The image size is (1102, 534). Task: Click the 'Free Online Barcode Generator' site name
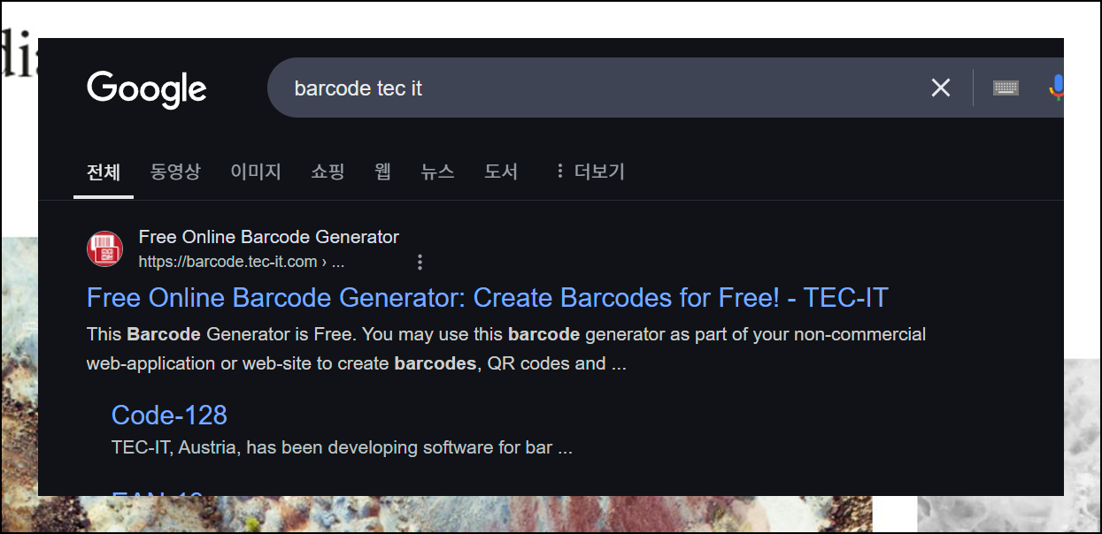coord(269,237)
